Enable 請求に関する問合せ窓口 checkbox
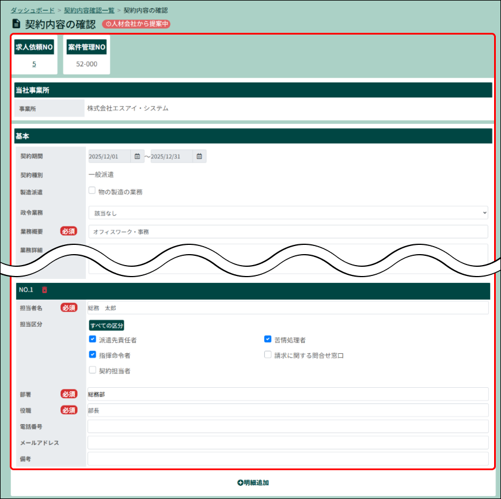 point(268,354)
